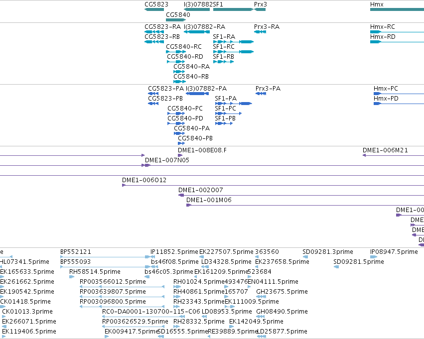This screenshot has height=339, width=424.
Task: Select CG5840-PB protein label
Action: (x=195, y=138)
